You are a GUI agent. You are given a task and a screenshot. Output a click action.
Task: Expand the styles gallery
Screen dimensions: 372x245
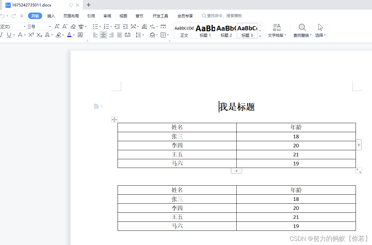260,36
